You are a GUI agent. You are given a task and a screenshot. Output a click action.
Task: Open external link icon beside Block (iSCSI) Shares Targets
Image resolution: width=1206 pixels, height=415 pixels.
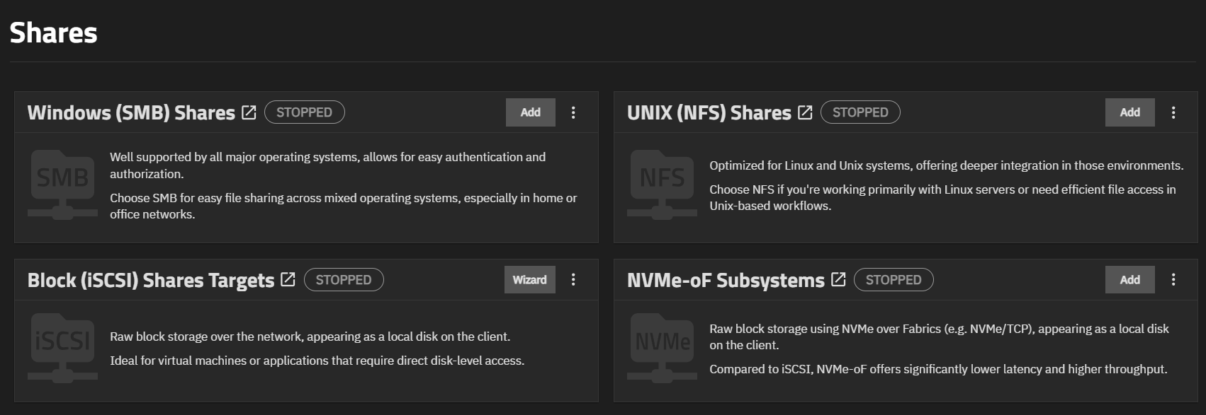(288, 280)
